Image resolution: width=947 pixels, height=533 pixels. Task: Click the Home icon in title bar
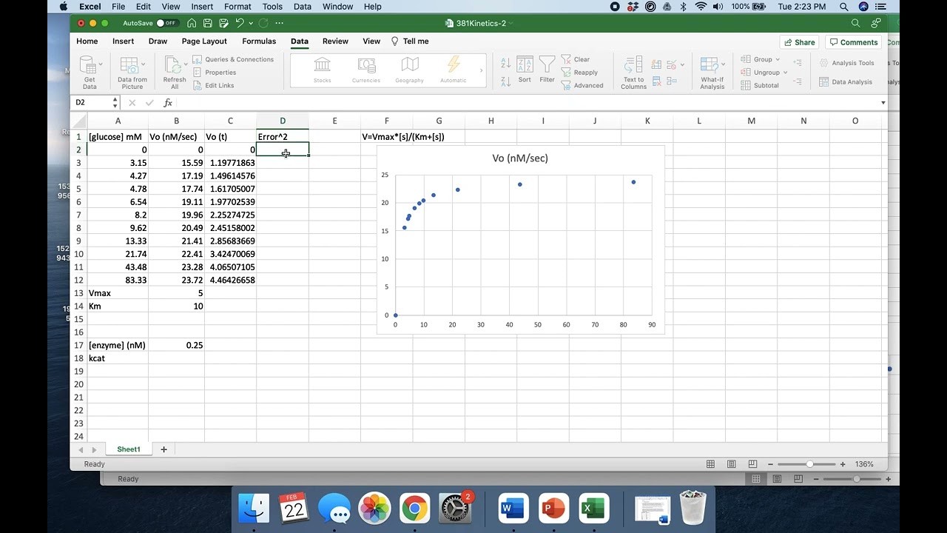192,23
